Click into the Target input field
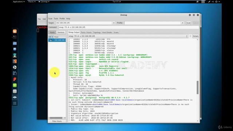The width and height of the screenshot is (233, 131). (84, 23)
